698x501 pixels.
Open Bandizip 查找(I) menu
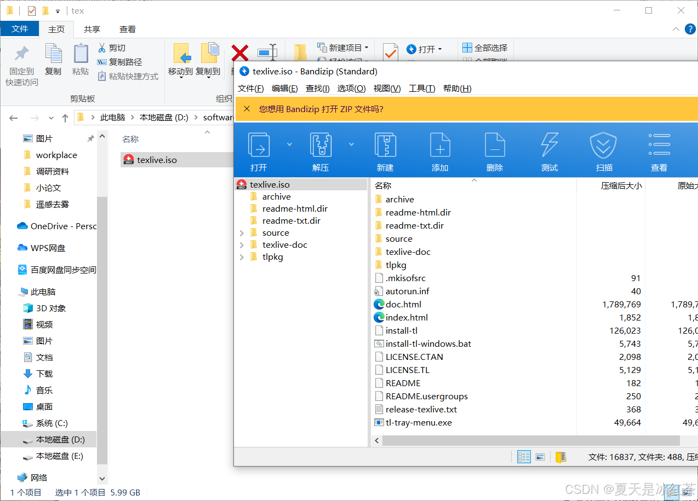(318, 88)
